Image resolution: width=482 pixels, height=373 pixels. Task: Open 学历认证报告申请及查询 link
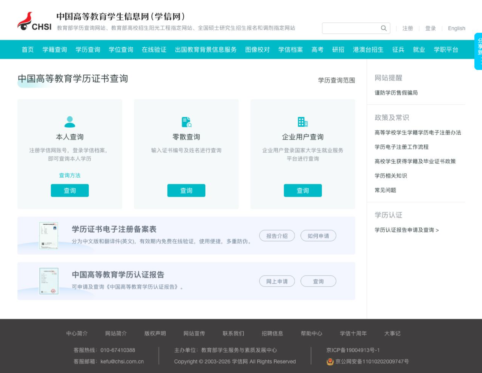point(407,230)
